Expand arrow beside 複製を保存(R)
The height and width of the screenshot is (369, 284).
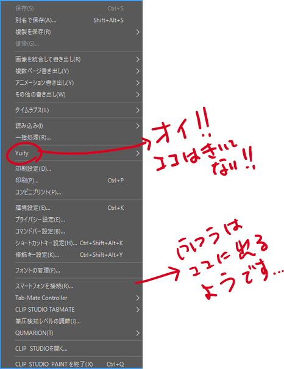(x=138, y=32)
